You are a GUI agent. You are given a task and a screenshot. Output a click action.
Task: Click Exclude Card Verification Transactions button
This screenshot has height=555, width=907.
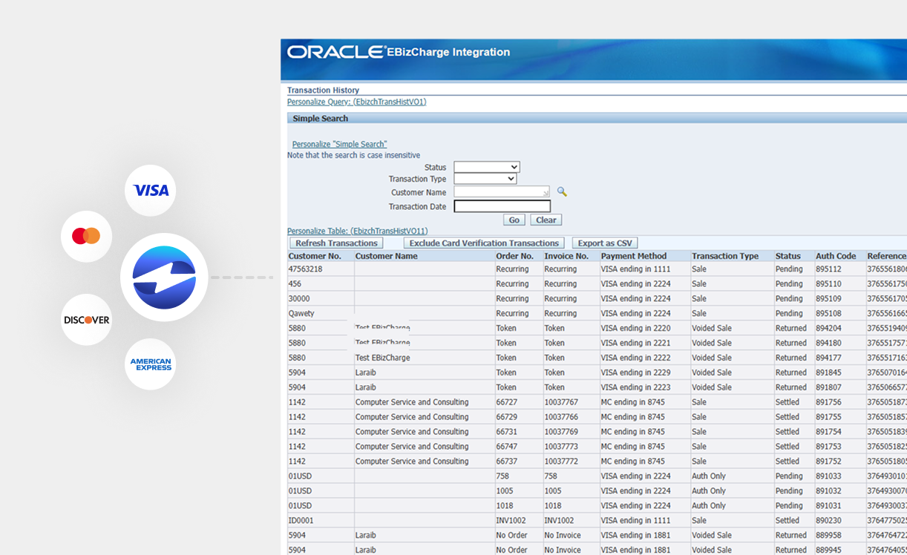484,243
